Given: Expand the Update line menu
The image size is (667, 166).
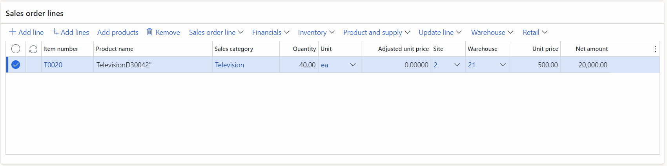Looking at the screenshot, I should [440, 32].
